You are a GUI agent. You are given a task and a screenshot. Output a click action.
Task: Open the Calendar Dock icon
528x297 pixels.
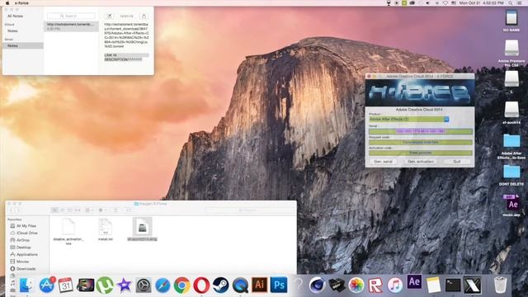pyautogui.click(x=66, y=285)
